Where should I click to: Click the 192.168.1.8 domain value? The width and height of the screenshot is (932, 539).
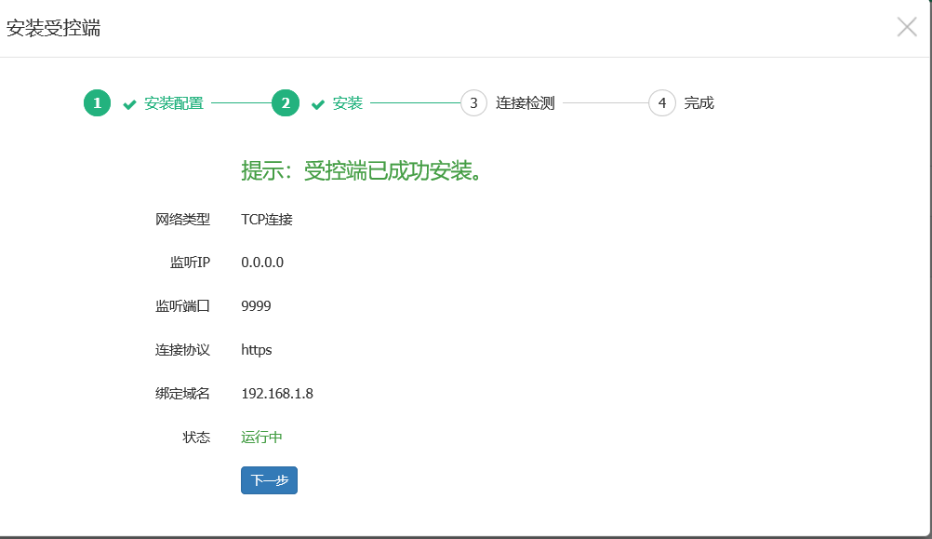click(x=277, y=393)
